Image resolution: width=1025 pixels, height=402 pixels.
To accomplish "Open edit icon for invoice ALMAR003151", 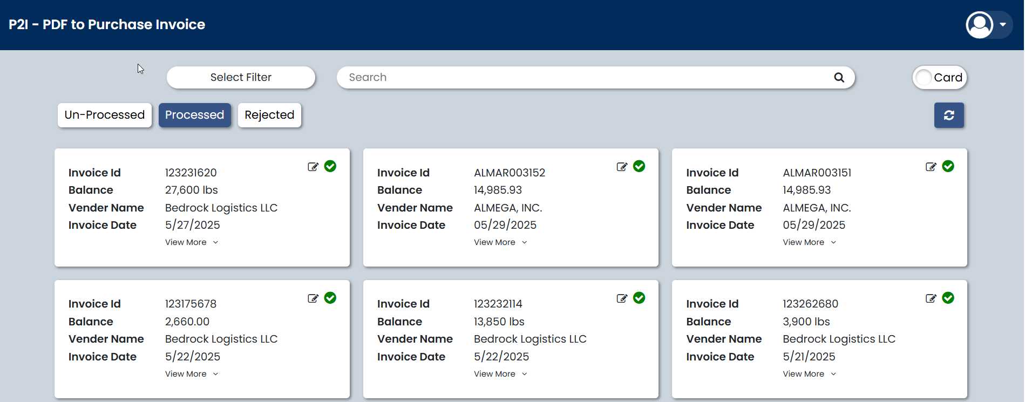I will 931,167.
